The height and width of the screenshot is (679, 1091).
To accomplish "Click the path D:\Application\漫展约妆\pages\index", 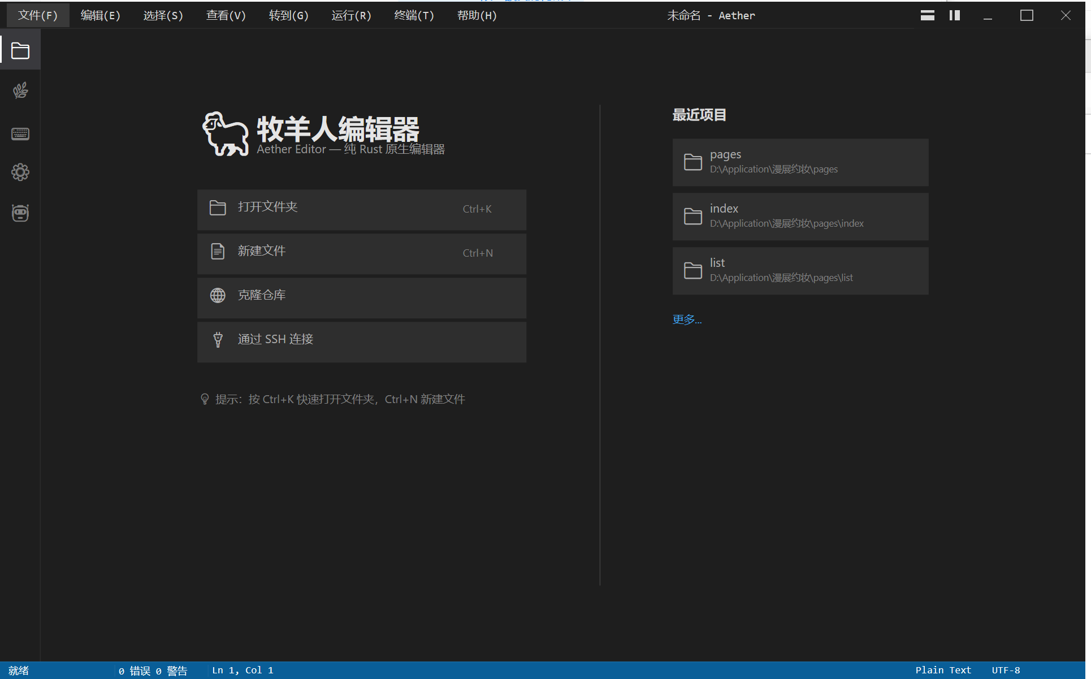I will pyautogui.click(x=787, y=223).
